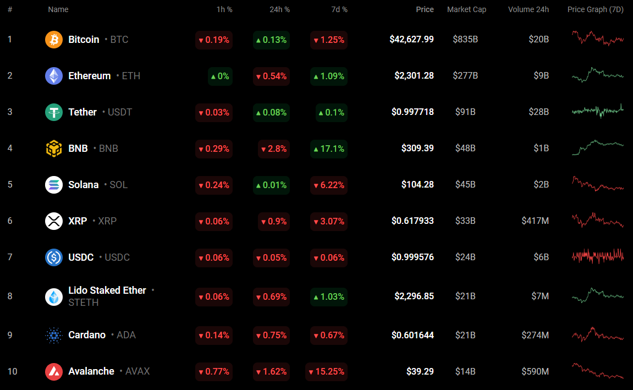Sort by Volume 24h column header
633x390 pixels.
(x=528, y=9)
